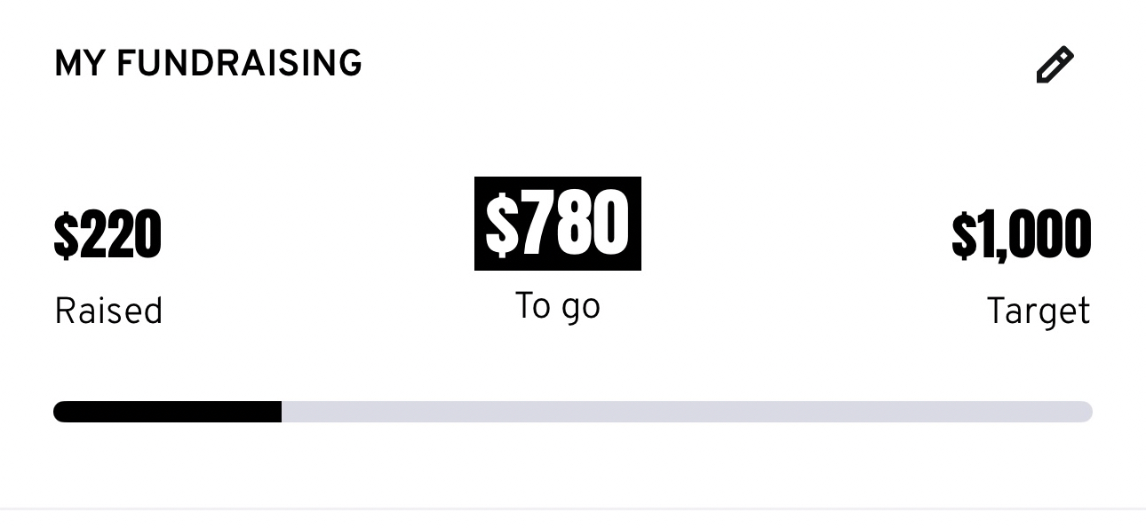
Task: Click the highlighted $780 amount
Action: (558, 224)
